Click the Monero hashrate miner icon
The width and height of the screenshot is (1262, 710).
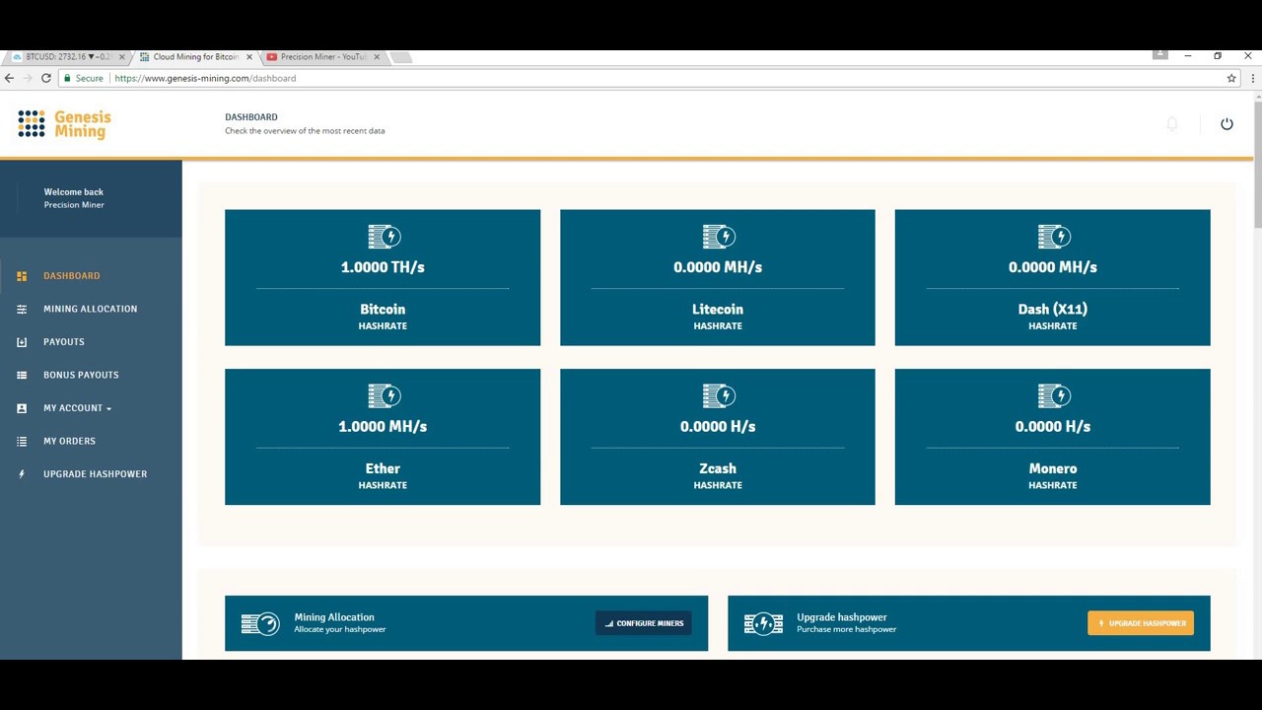[x=1054, y=396]
